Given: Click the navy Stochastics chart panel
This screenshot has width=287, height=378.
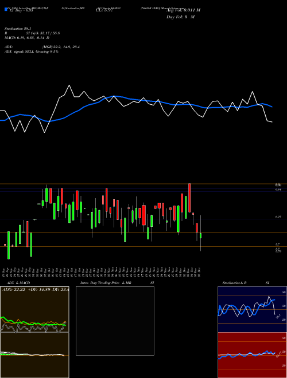Looking at the screenshot, I should 252,309.
